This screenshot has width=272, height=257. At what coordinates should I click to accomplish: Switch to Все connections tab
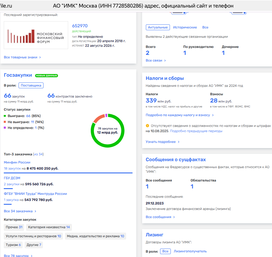click(x=205, y=27)
